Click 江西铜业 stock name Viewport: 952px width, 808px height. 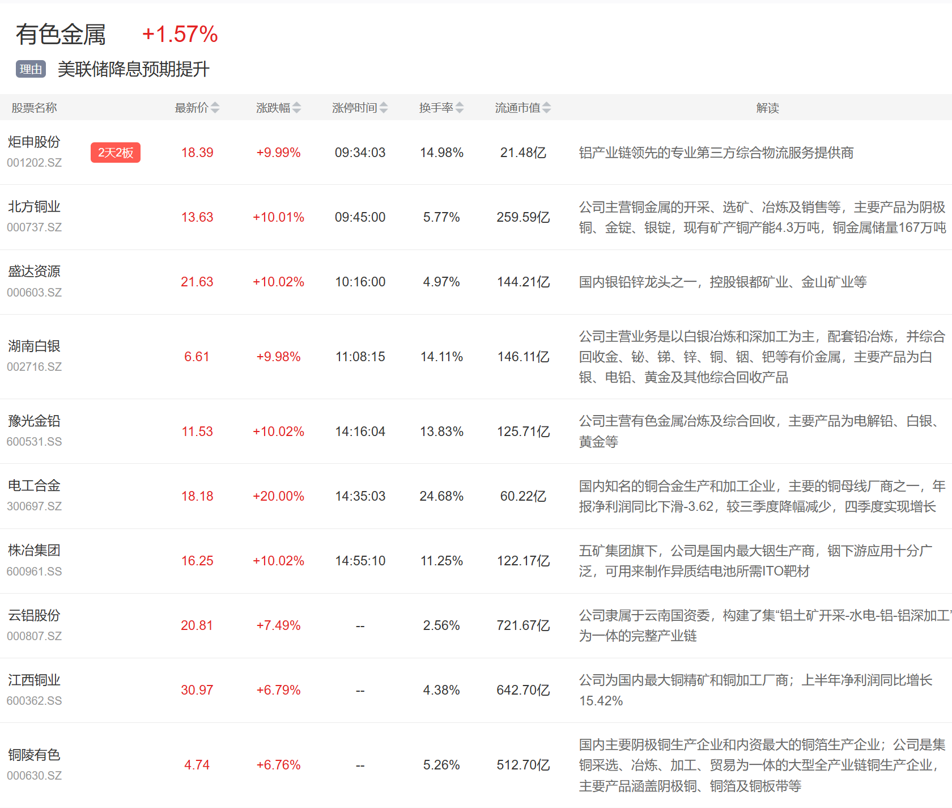pos(34,680)
